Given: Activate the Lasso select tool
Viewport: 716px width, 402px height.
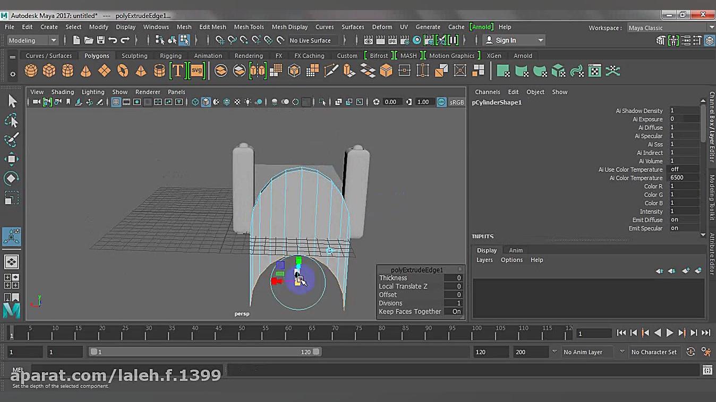Looking at the screenshot, I should pos(11,121).
